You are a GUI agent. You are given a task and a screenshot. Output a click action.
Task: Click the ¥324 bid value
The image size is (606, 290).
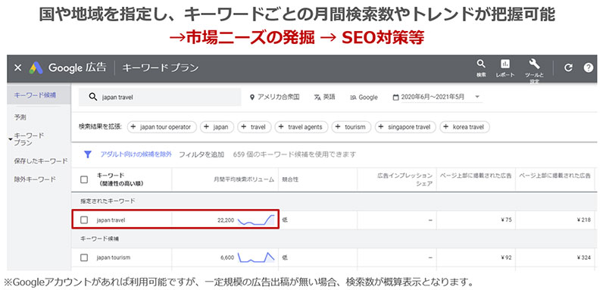(x=583, y=257)
